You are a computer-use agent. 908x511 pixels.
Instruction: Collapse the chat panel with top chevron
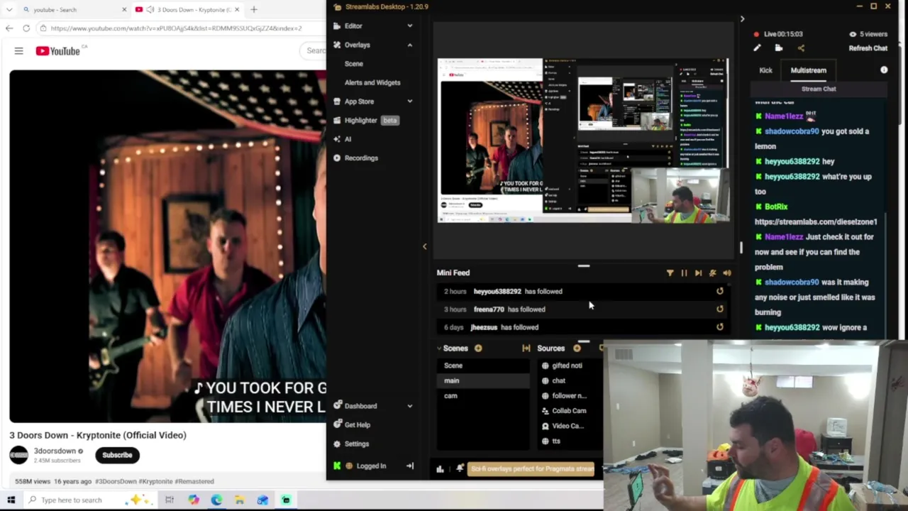742,19
